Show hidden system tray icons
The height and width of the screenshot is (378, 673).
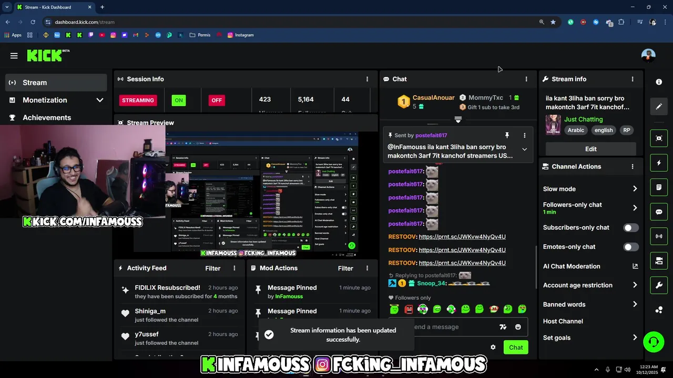(596, 370)
